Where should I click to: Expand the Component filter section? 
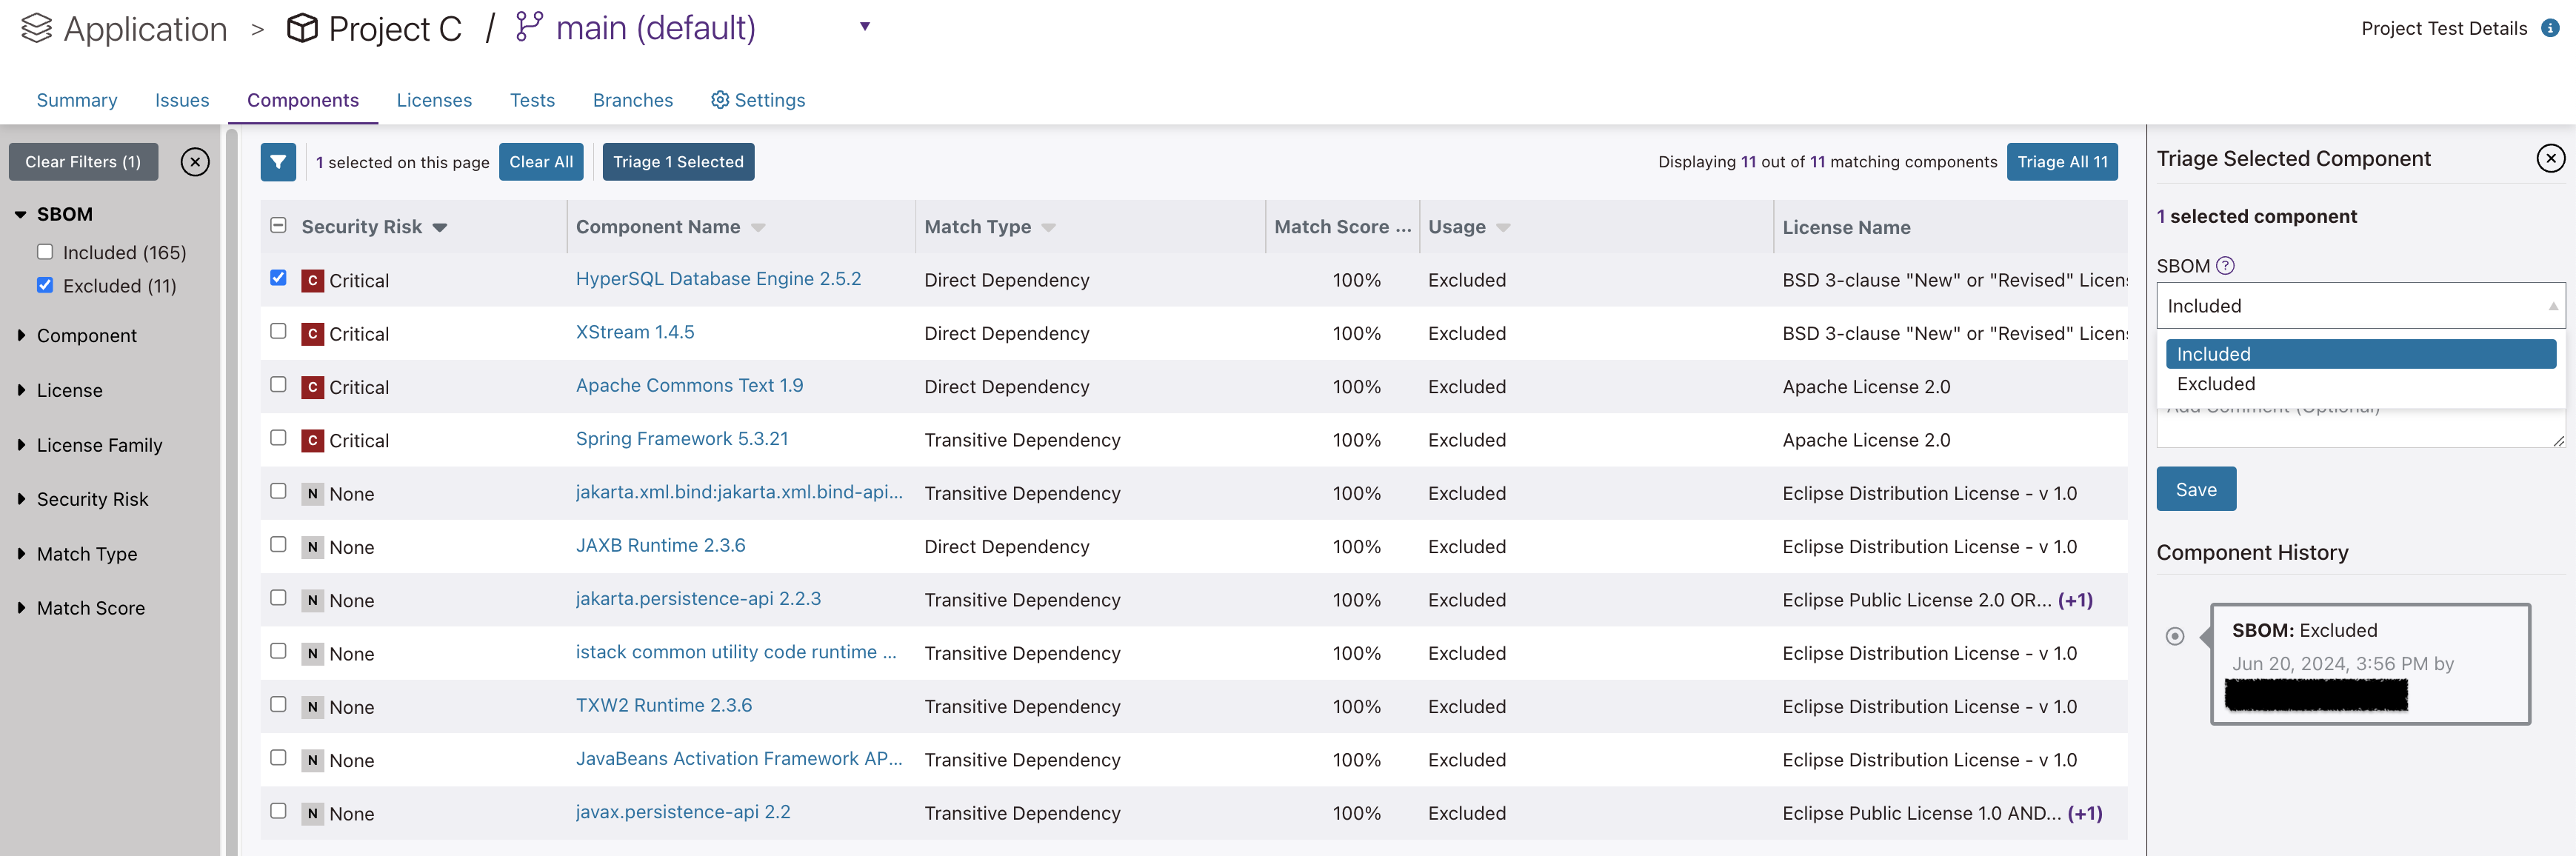pyautogui.click(x=21, y=336)
